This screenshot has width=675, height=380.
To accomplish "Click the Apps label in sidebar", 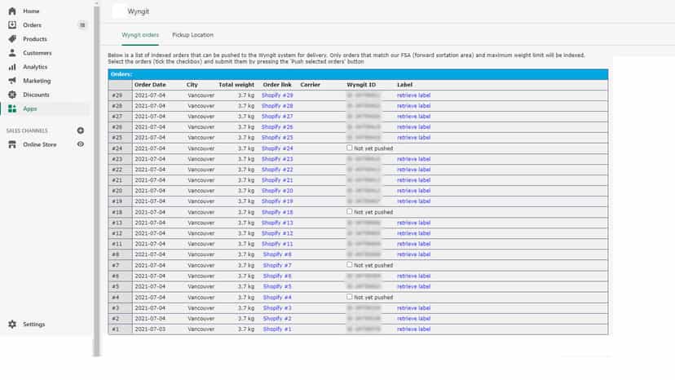I will point(29,108).
